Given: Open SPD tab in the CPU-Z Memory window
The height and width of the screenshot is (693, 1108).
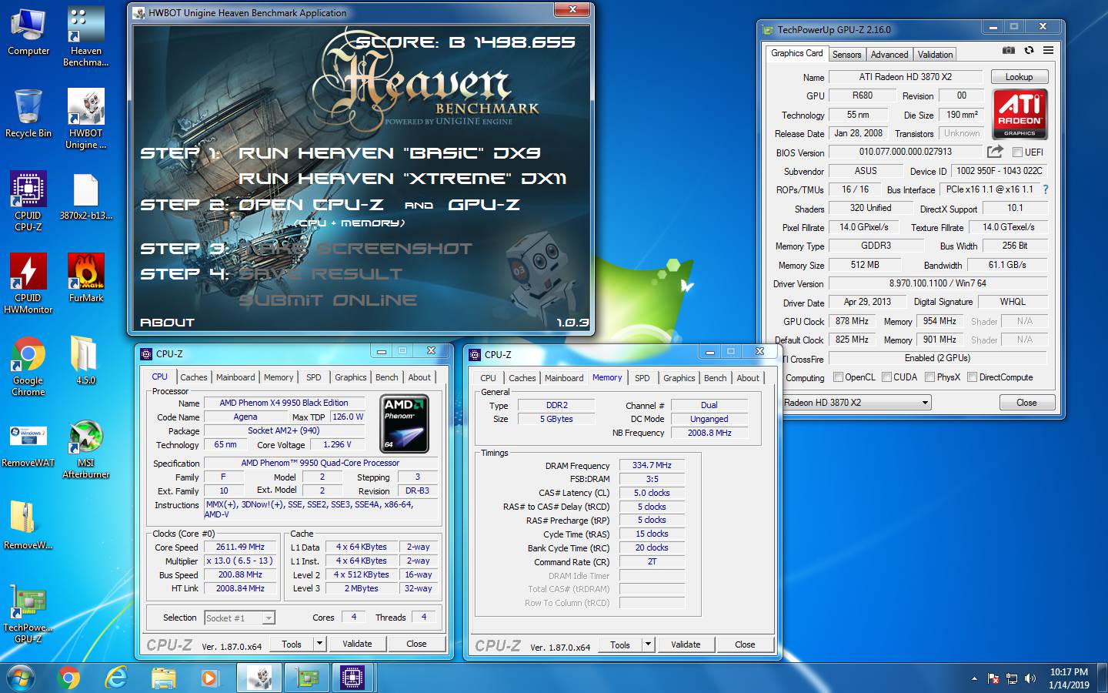Looking at the screenshot, I should (642, 378).
